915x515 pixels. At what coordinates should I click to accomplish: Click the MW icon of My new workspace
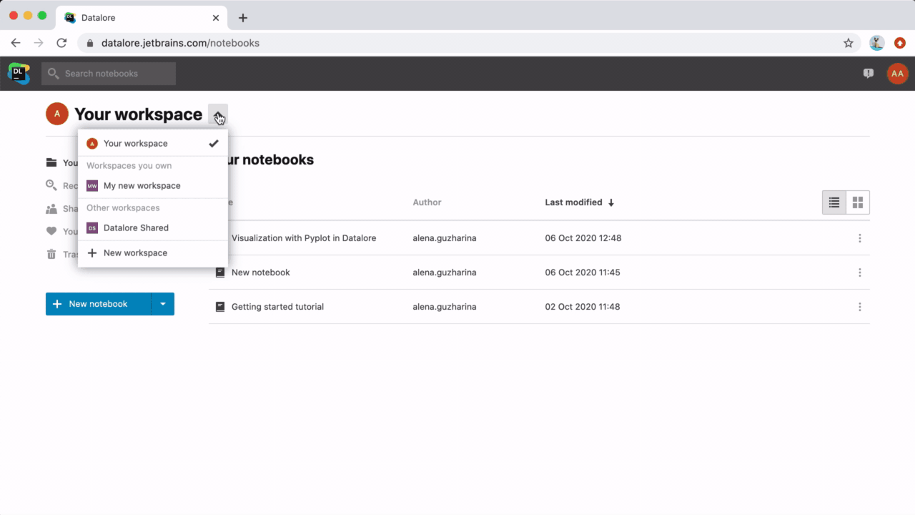[91, 186]
